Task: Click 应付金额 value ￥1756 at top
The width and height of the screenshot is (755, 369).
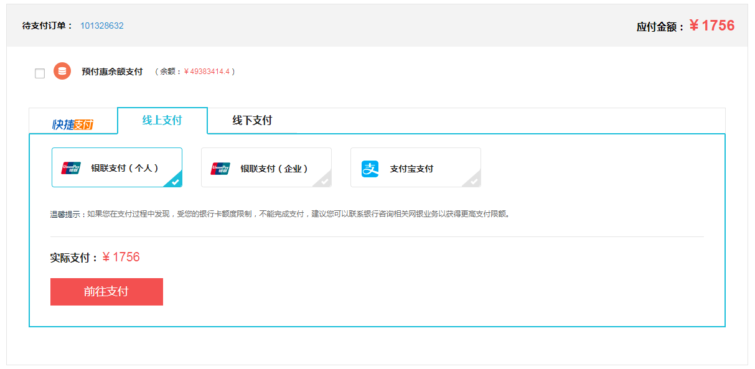Action: pyautogui.click(x=712, y=26)
